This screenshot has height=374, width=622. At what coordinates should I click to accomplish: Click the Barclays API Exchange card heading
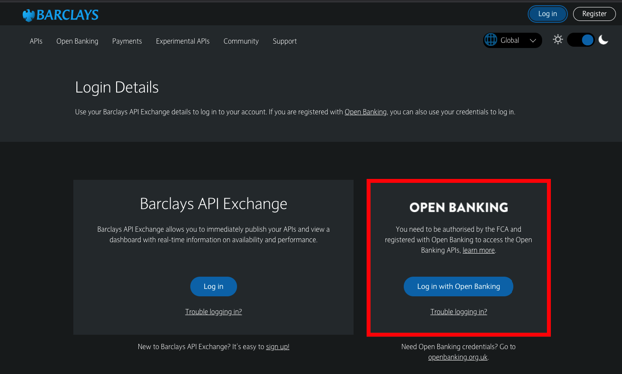pyautogui.click(x=213, y=204)
